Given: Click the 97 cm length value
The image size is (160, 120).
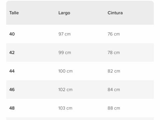Looking at the screenshot, I should click(65, 34).
